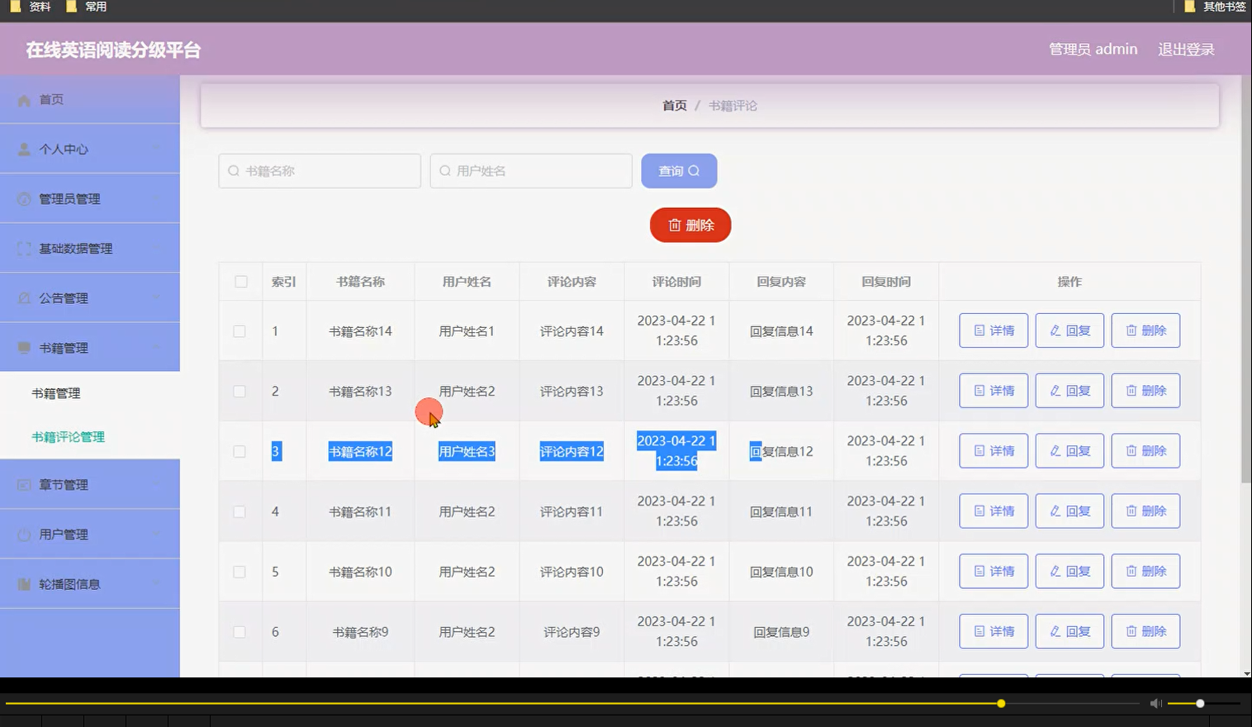Image resolution: width=1252 pixels, height=727 pixels.
Task: Focus the 书籍名称 search input
Action: [x=320, y=171]
